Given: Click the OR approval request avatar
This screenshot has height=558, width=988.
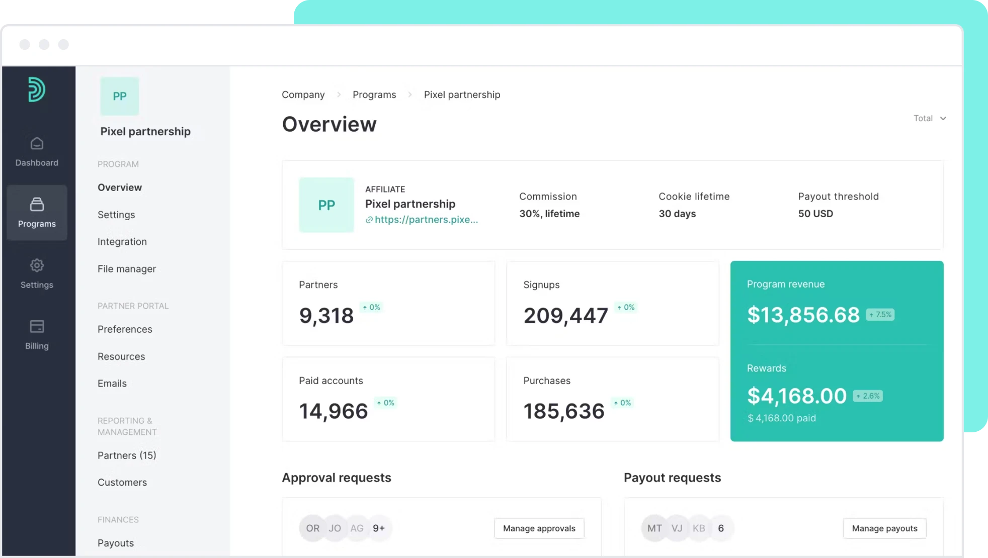Looking at the screenshot, I should tap(312, 528).
